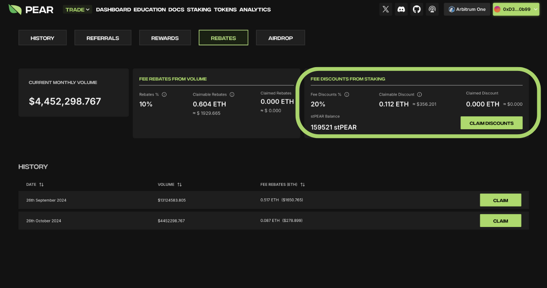Switch to the Referrals tab
547x288 pixels.
[x=103, y=38]
